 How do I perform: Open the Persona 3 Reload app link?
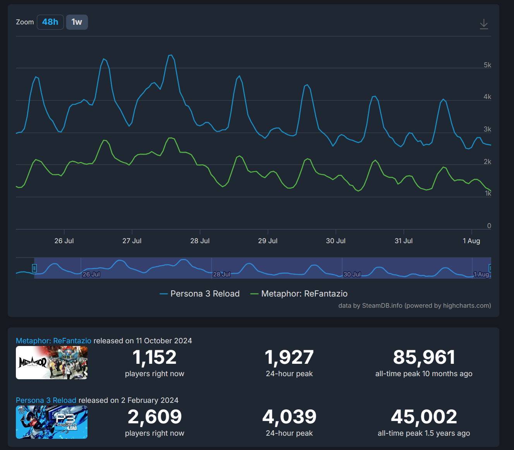pos(46,400)
